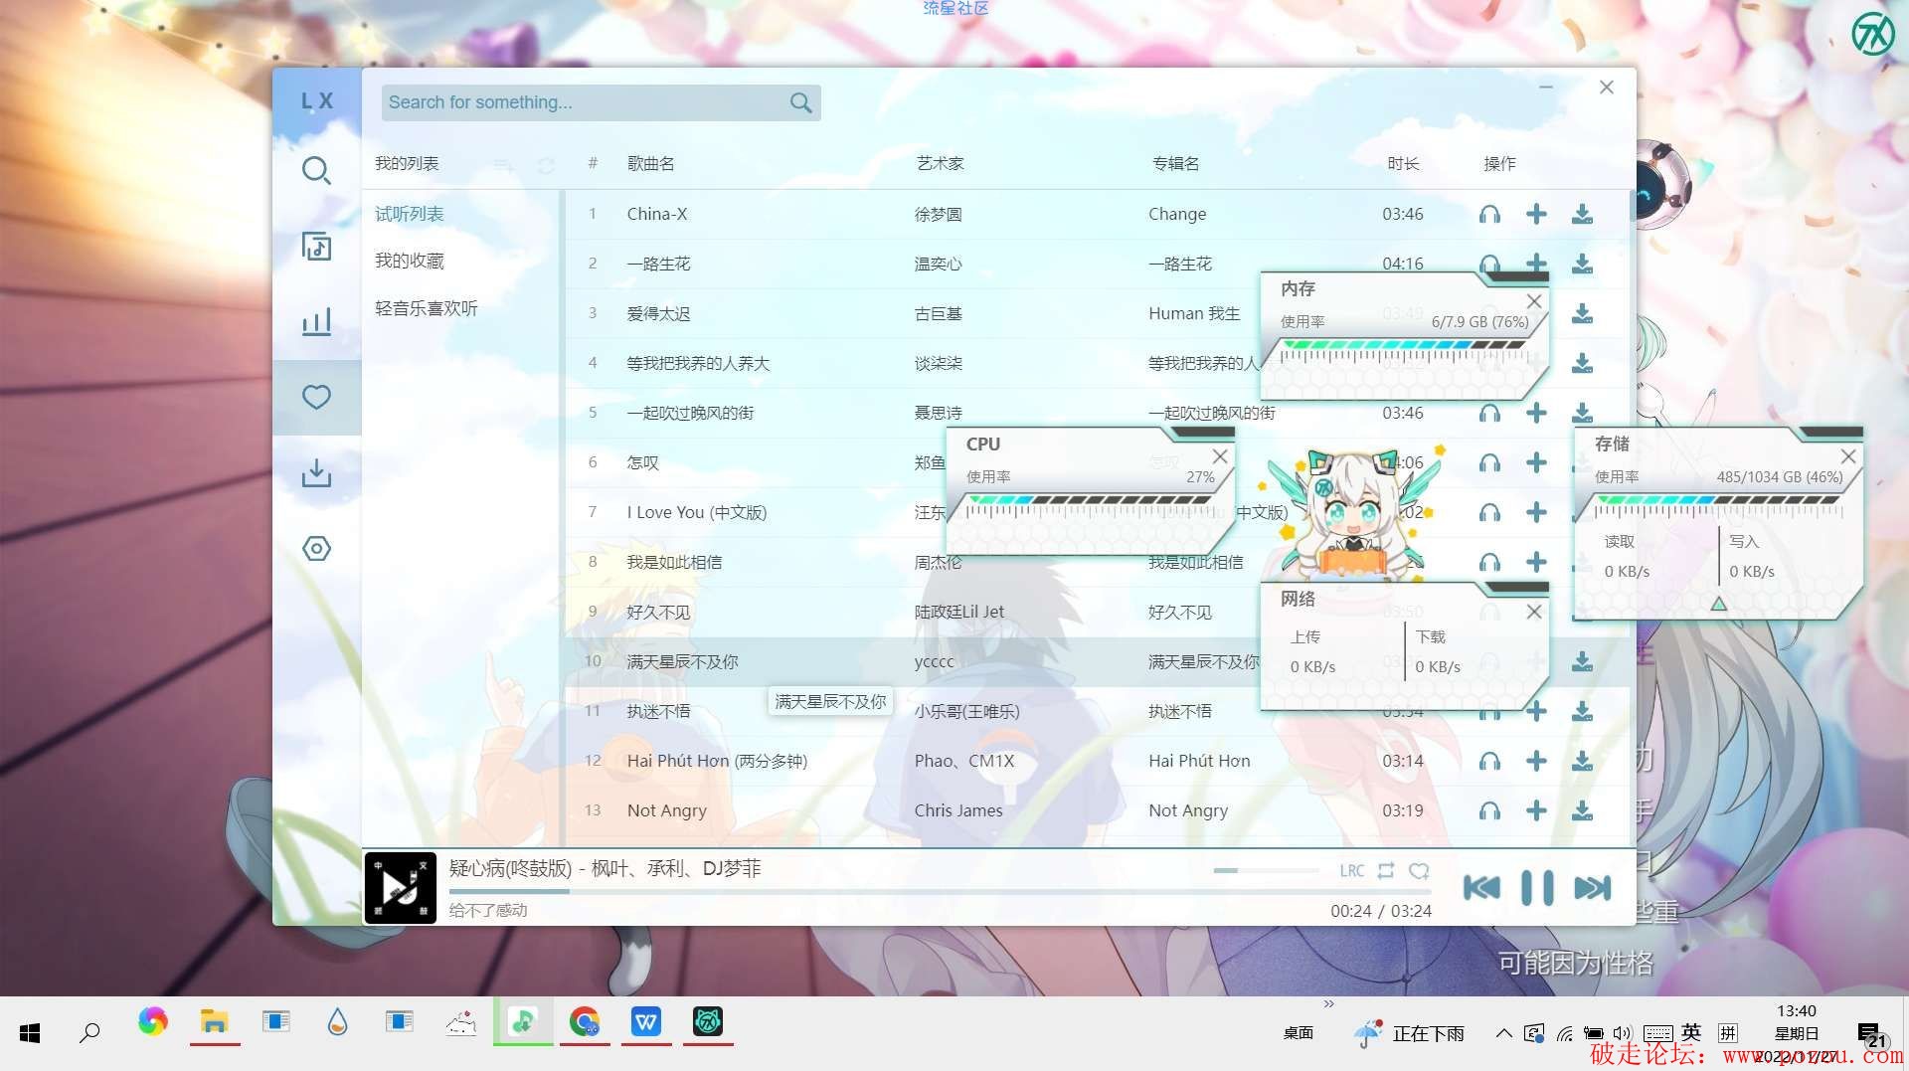This screenshot has height=1071, width=1909.
Task: Open Chrome from the taskbar
Action: pyautogui.click(x=585, y=1022)
